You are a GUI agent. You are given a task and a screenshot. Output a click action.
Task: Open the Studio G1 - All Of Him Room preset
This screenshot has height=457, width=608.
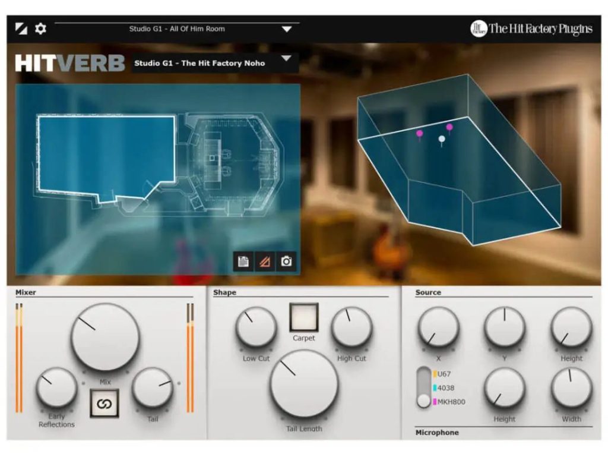[x=176, y=29]
